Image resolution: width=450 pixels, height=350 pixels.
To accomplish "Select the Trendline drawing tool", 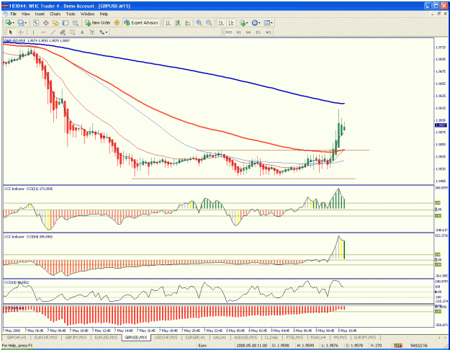I will (53, 32).
